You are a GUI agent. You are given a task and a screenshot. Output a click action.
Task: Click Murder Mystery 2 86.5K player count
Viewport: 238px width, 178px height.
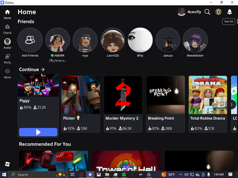click(x=125, y=129)
